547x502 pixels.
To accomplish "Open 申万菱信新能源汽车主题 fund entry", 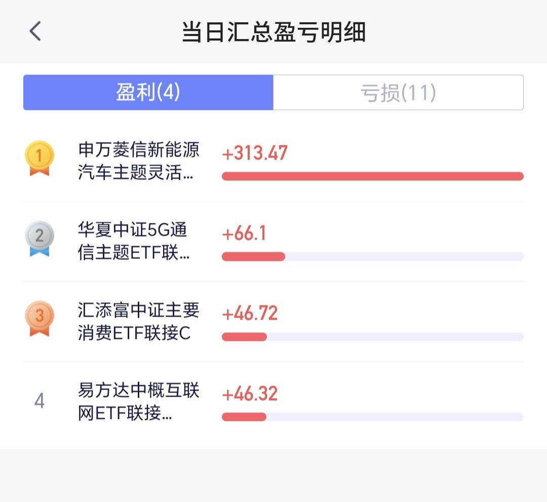I will 139,161.
